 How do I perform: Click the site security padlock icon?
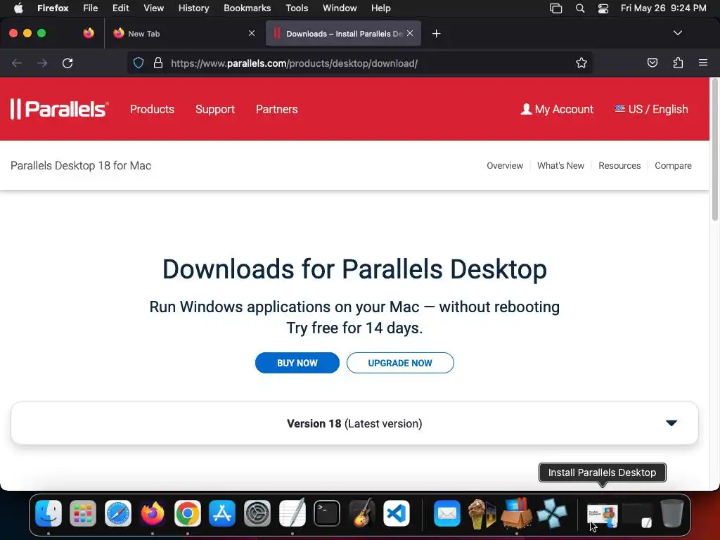pyautogui.click(x=158, y=63)
